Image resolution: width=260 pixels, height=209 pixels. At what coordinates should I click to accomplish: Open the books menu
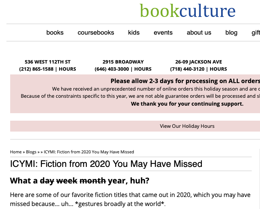click(x=55, y=33)
